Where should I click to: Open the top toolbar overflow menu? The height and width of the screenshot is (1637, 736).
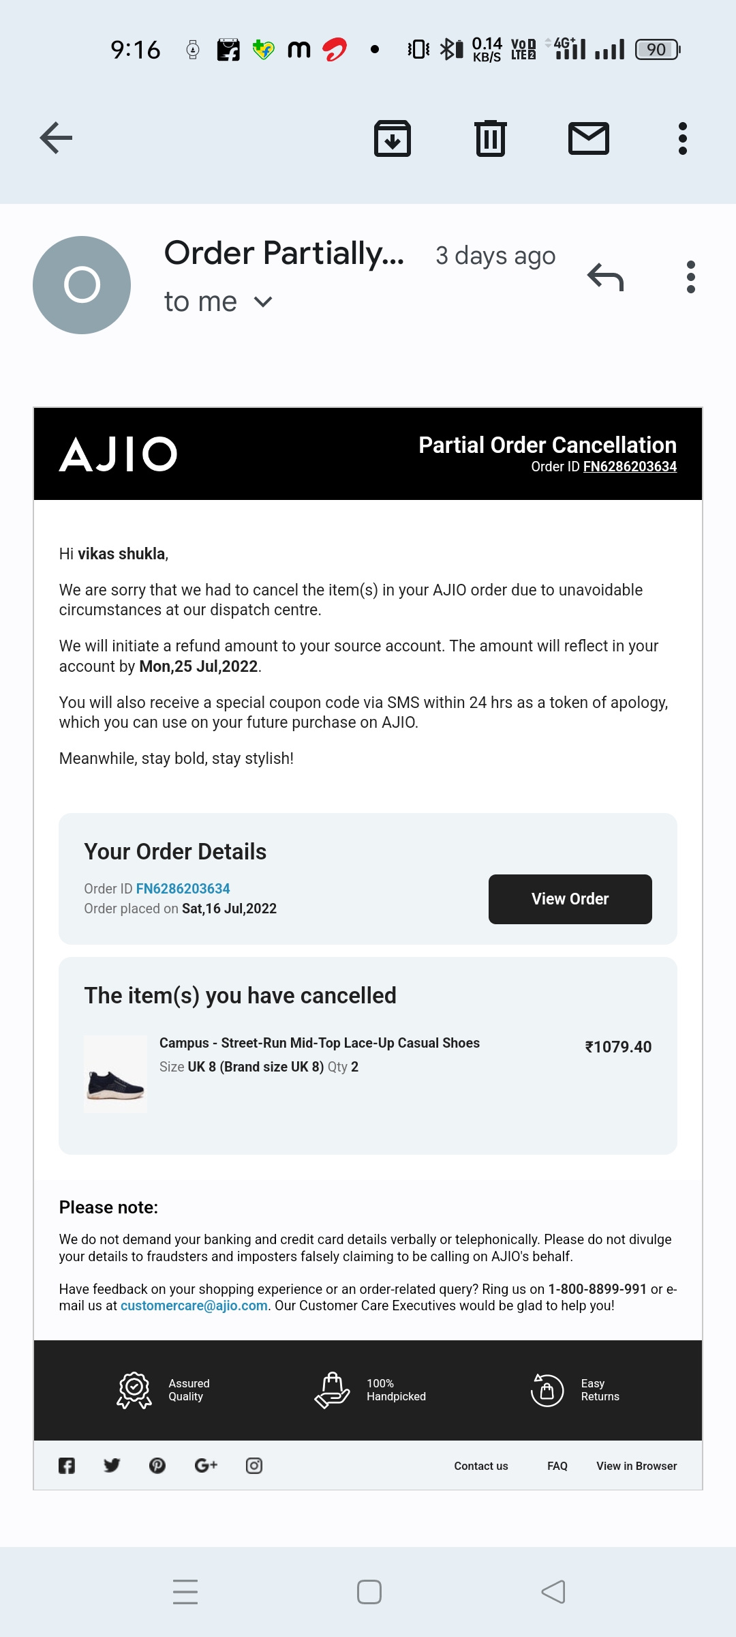click(x=683, y=138)
